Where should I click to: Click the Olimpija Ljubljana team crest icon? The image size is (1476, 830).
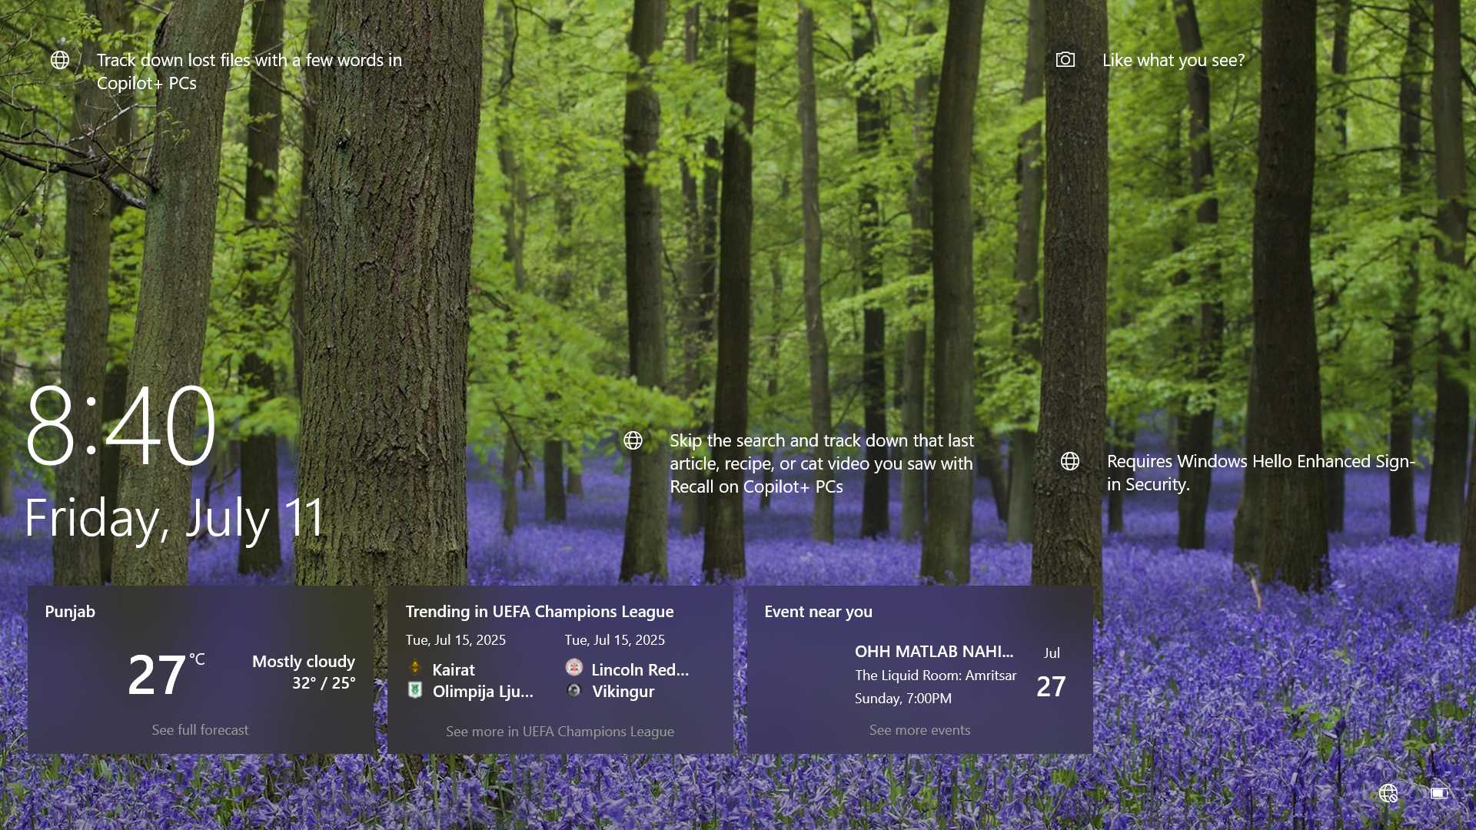point(415,690)
